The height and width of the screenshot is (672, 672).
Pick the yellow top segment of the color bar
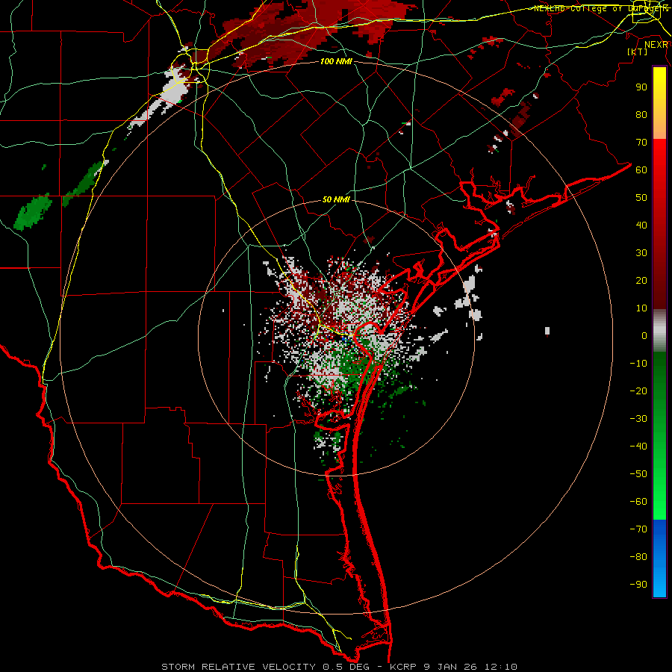(659, 103)
